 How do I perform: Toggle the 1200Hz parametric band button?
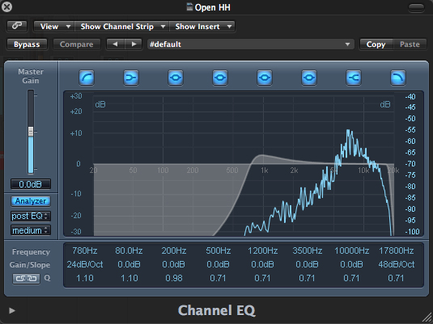265,78
